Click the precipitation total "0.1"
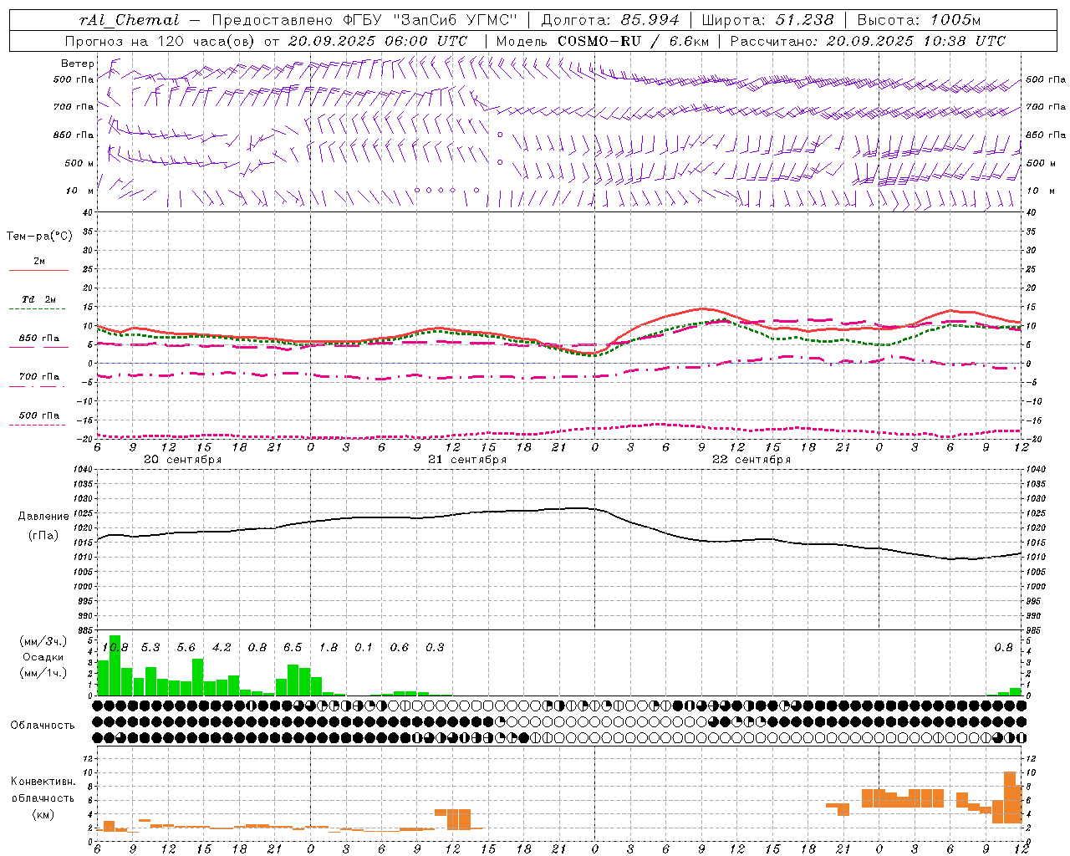The width and height of the screenshot is (1070, 856). pos(364,648)
